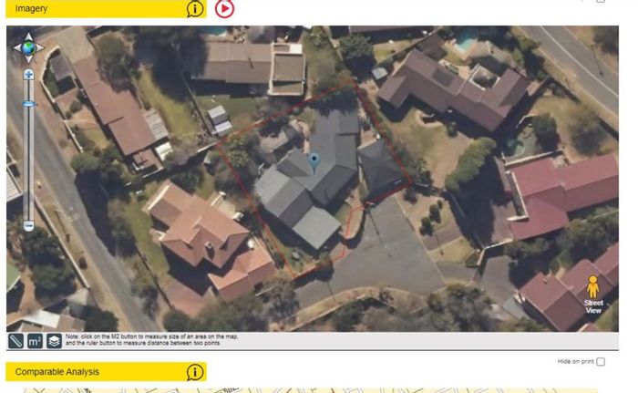Click the zoom slider handle

coord(28,104)
